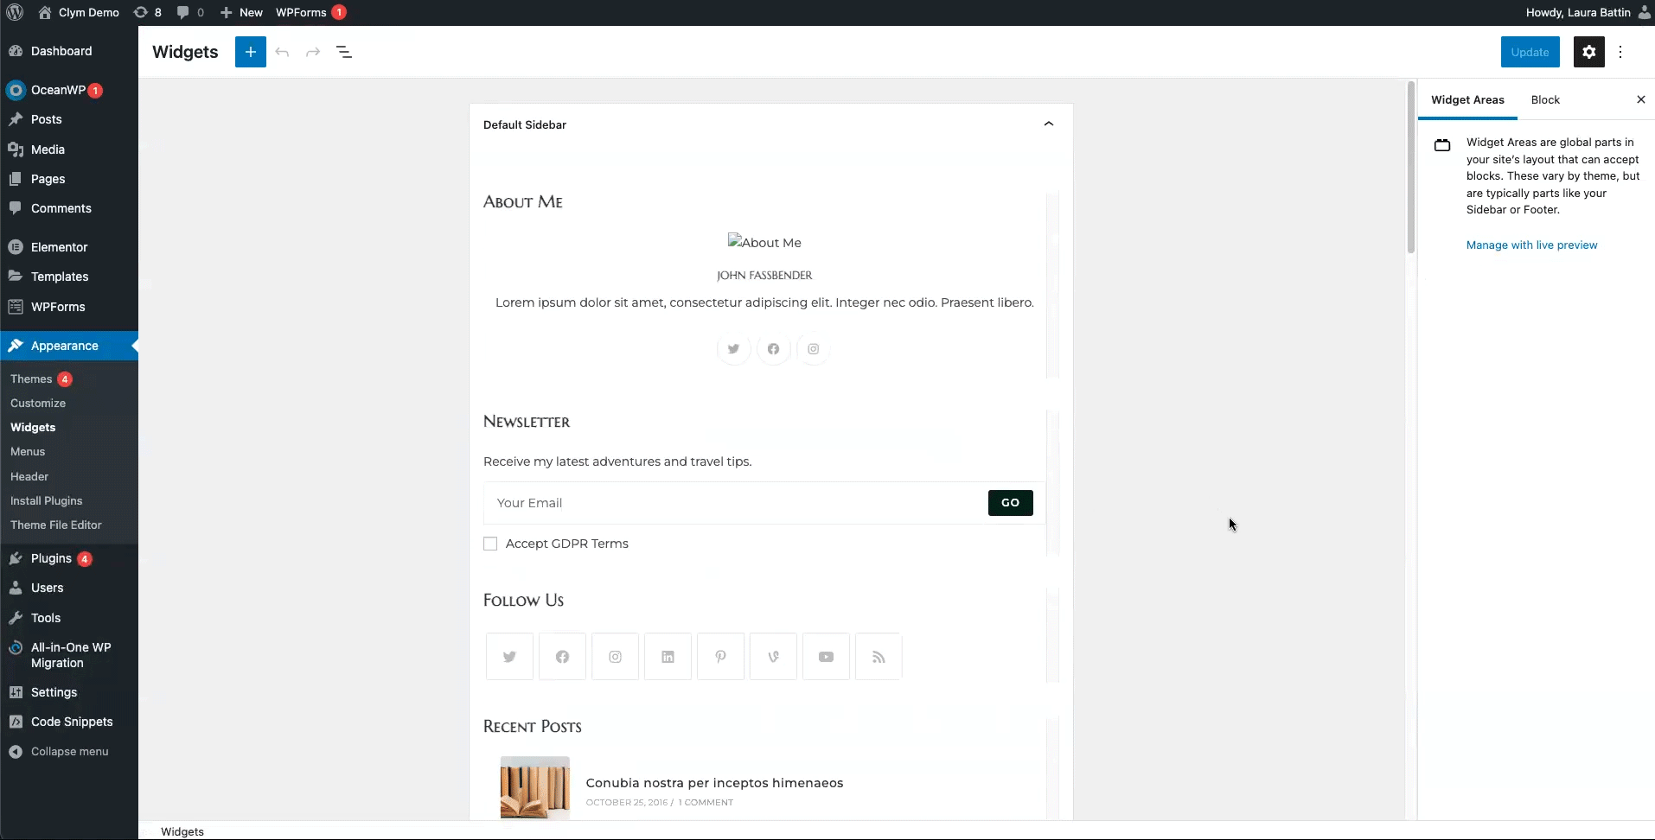The width and height of the screenshot is (1655, 840).
Task: Select the Widget Areas tab
Action: (1467, 99)
